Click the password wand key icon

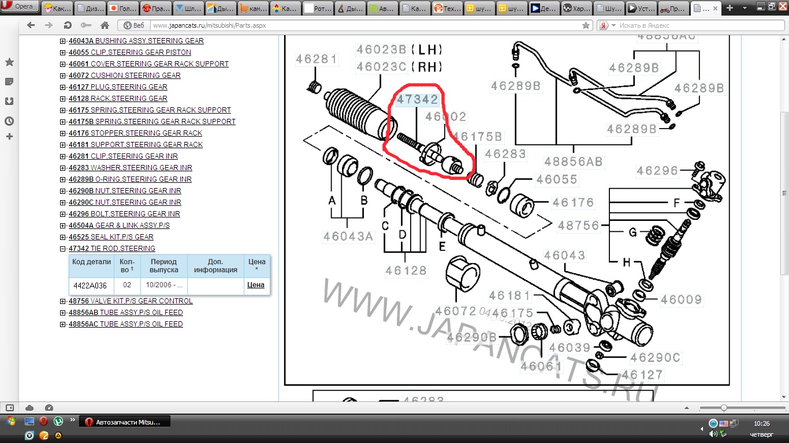click(x=86, y=25)
